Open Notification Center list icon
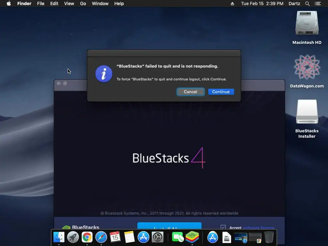 [318, 4]
